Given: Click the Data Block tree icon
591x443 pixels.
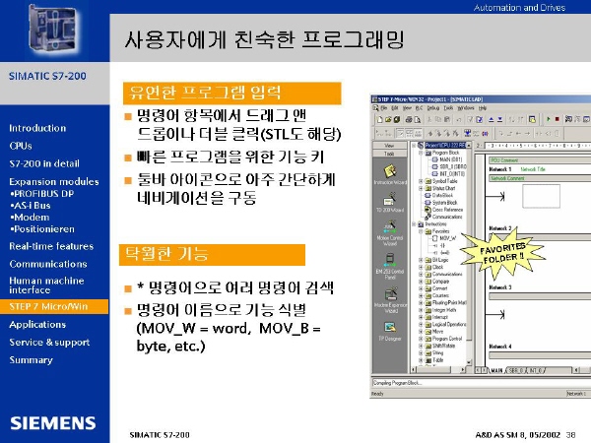Looking at the screenshot, I should [x=427, y=195].
